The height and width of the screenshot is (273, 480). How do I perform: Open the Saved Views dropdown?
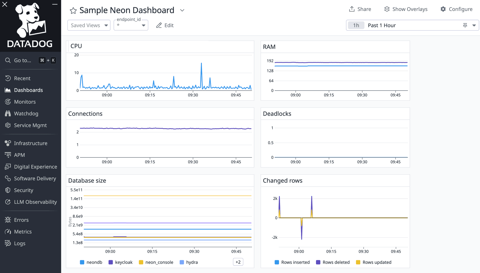88,25
